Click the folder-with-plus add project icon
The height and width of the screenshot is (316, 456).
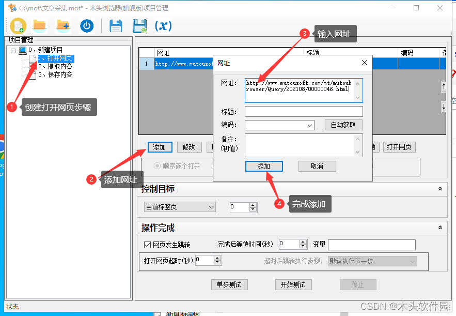63,26
